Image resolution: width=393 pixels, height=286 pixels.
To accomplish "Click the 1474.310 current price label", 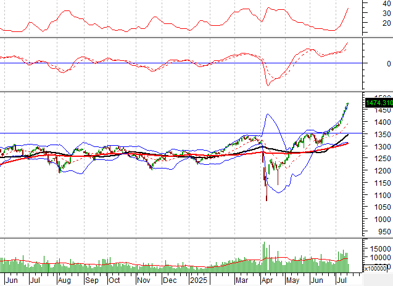I will click(378, 103).
